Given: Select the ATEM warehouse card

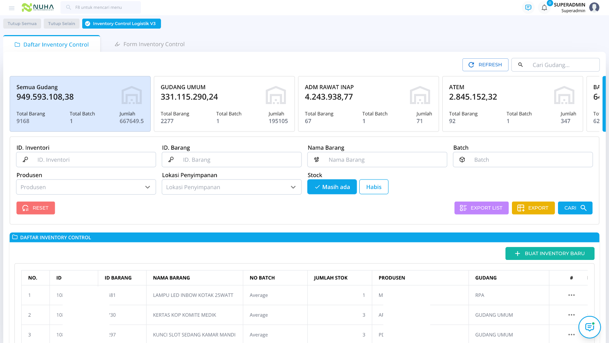Looking at the screenshot, I should click(x=513, y=104).
